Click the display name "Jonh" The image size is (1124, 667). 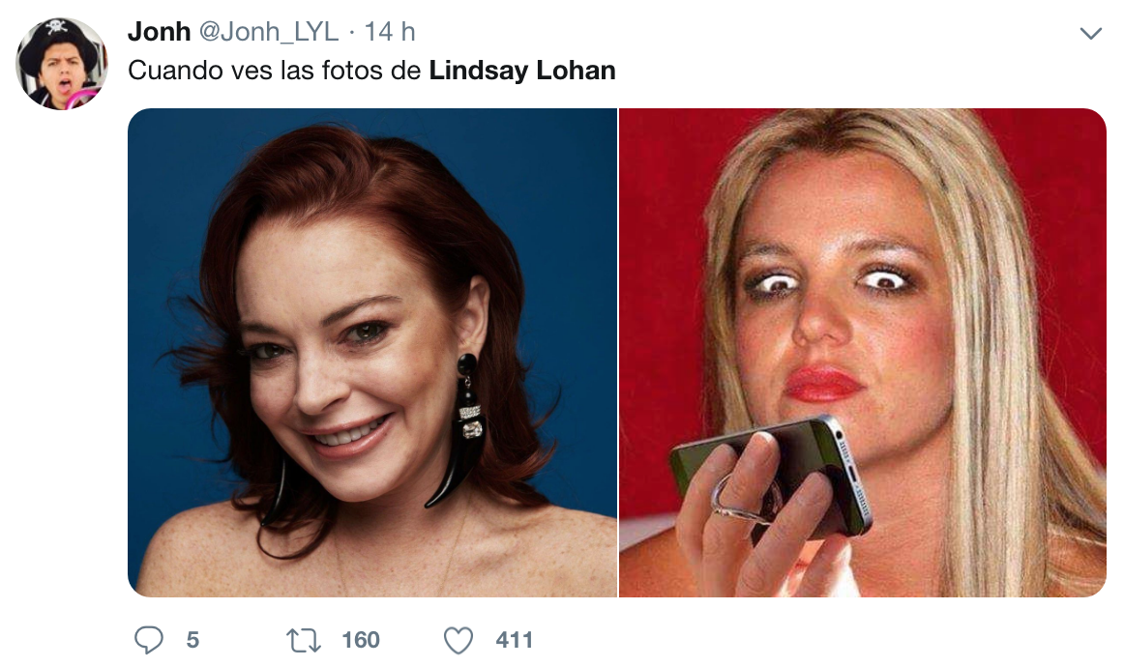(159, 32)
